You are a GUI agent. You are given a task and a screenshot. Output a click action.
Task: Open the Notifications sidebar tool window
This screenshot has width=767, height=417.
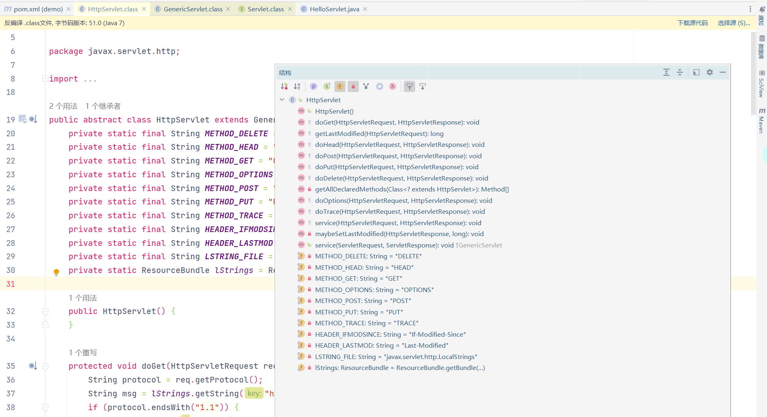762,15
